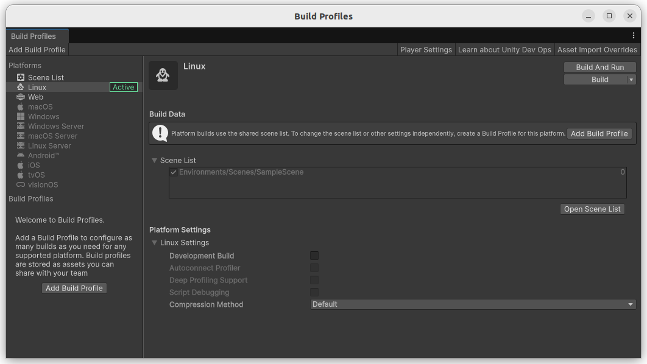Click the Build Profiles section header in sidebar

[31, 198]
